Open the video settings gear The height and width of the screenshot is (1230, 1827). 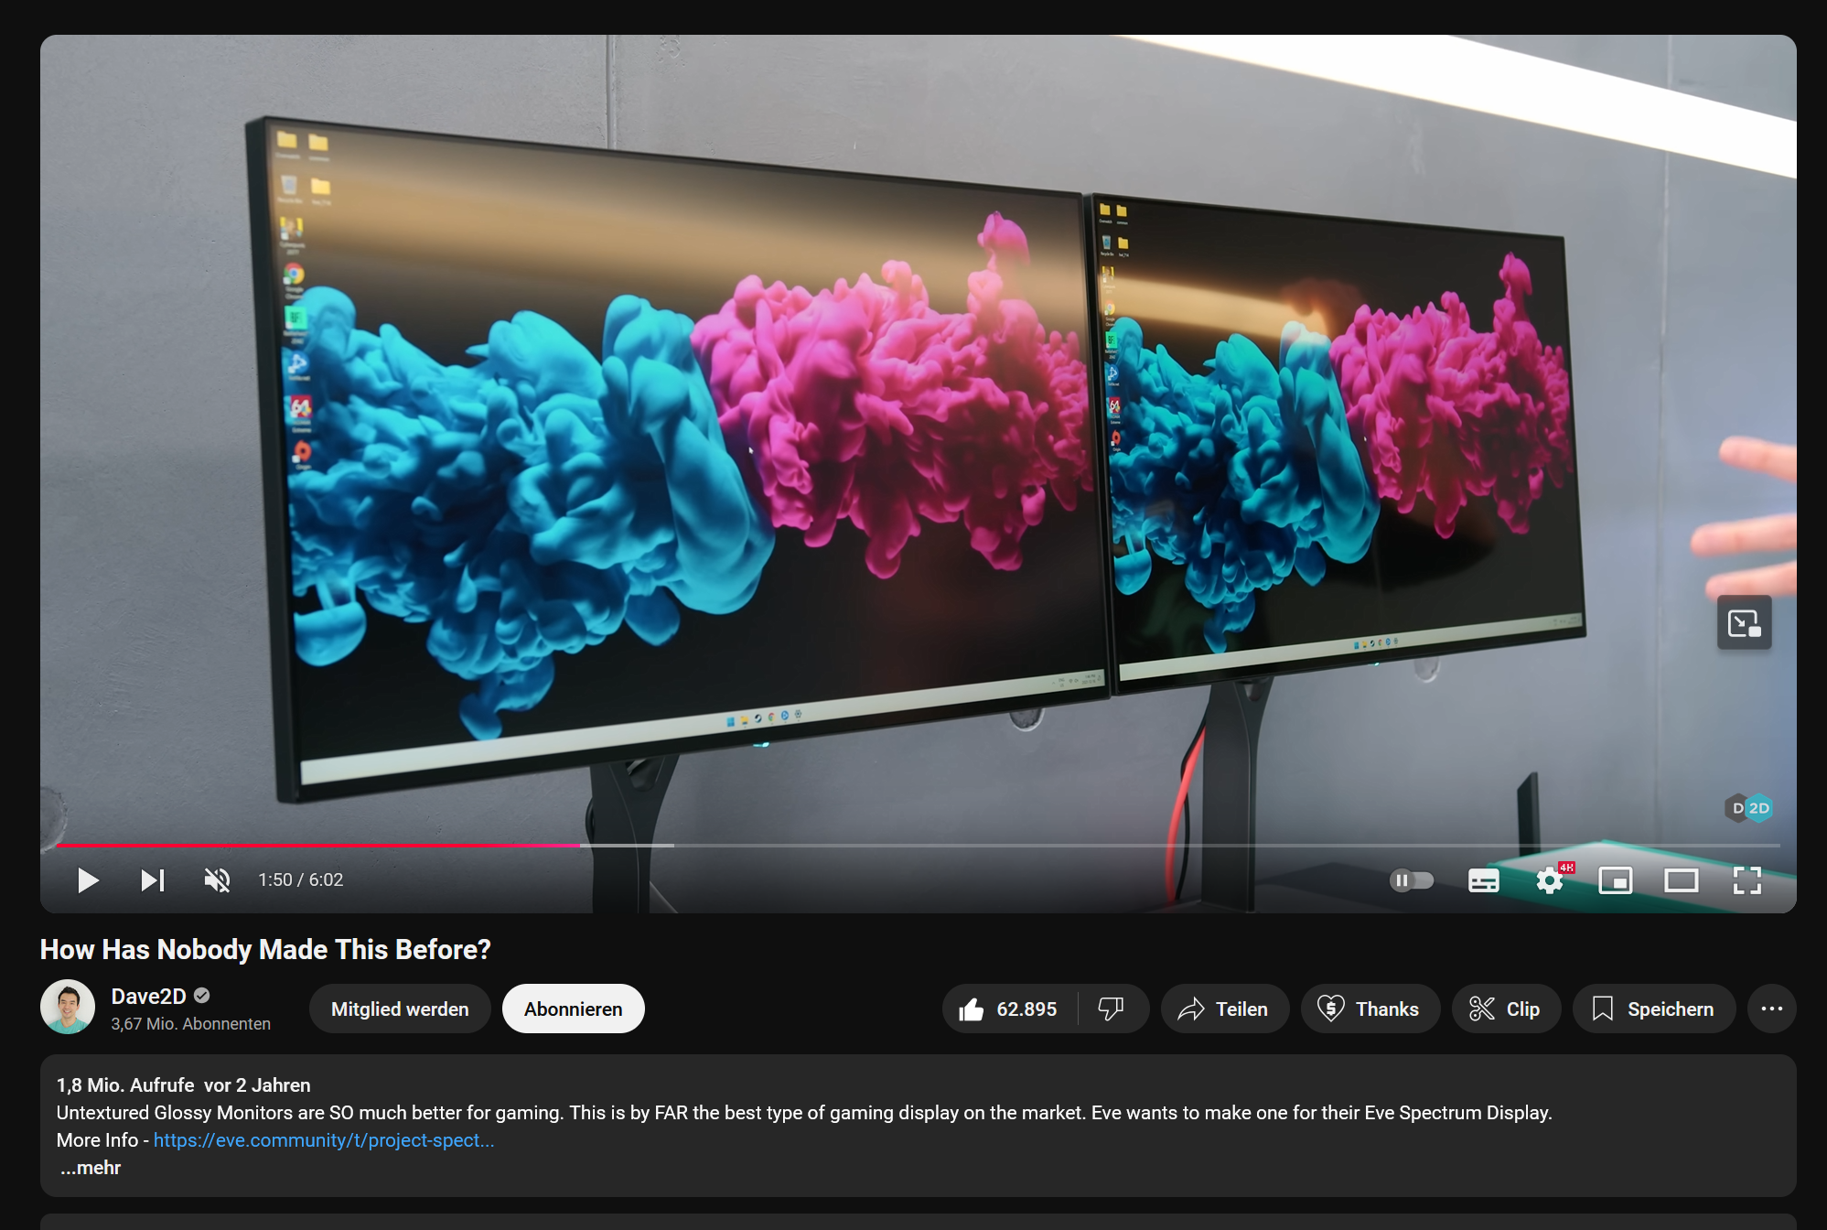click(1549, 880)
